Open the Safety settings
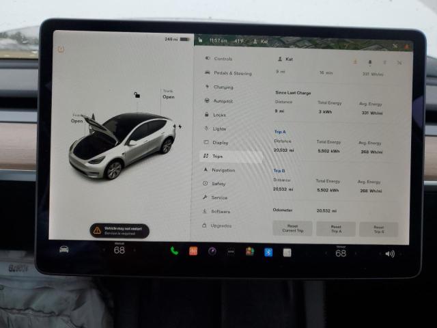 (x=214, y=184)
